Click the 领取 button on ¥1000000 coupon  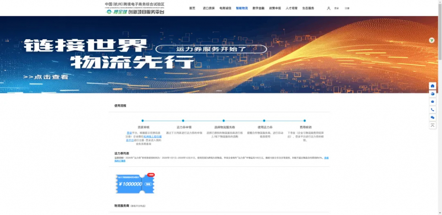pyautogui.click(x=148, y=184)
